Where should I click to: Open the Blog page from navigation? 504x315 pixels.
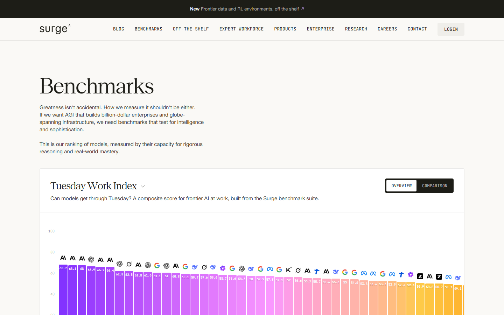coord(119,29)
